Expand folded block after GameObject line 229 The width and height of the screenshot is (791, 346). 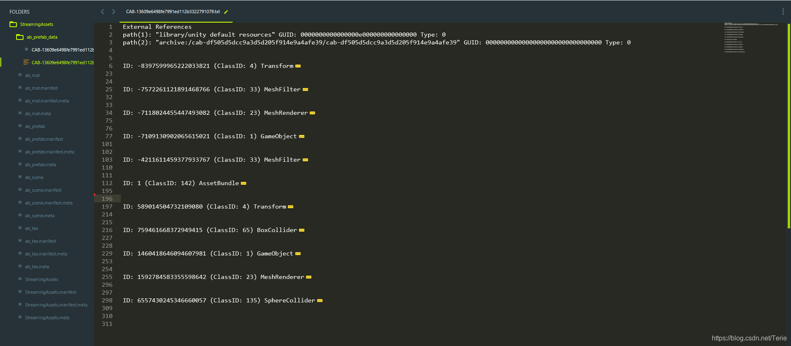pos(298,254)
